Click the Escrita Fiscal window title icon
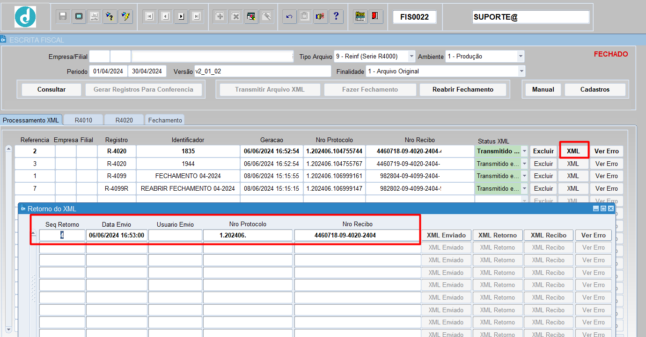This screenshot has width=646, height=337. 3,40
